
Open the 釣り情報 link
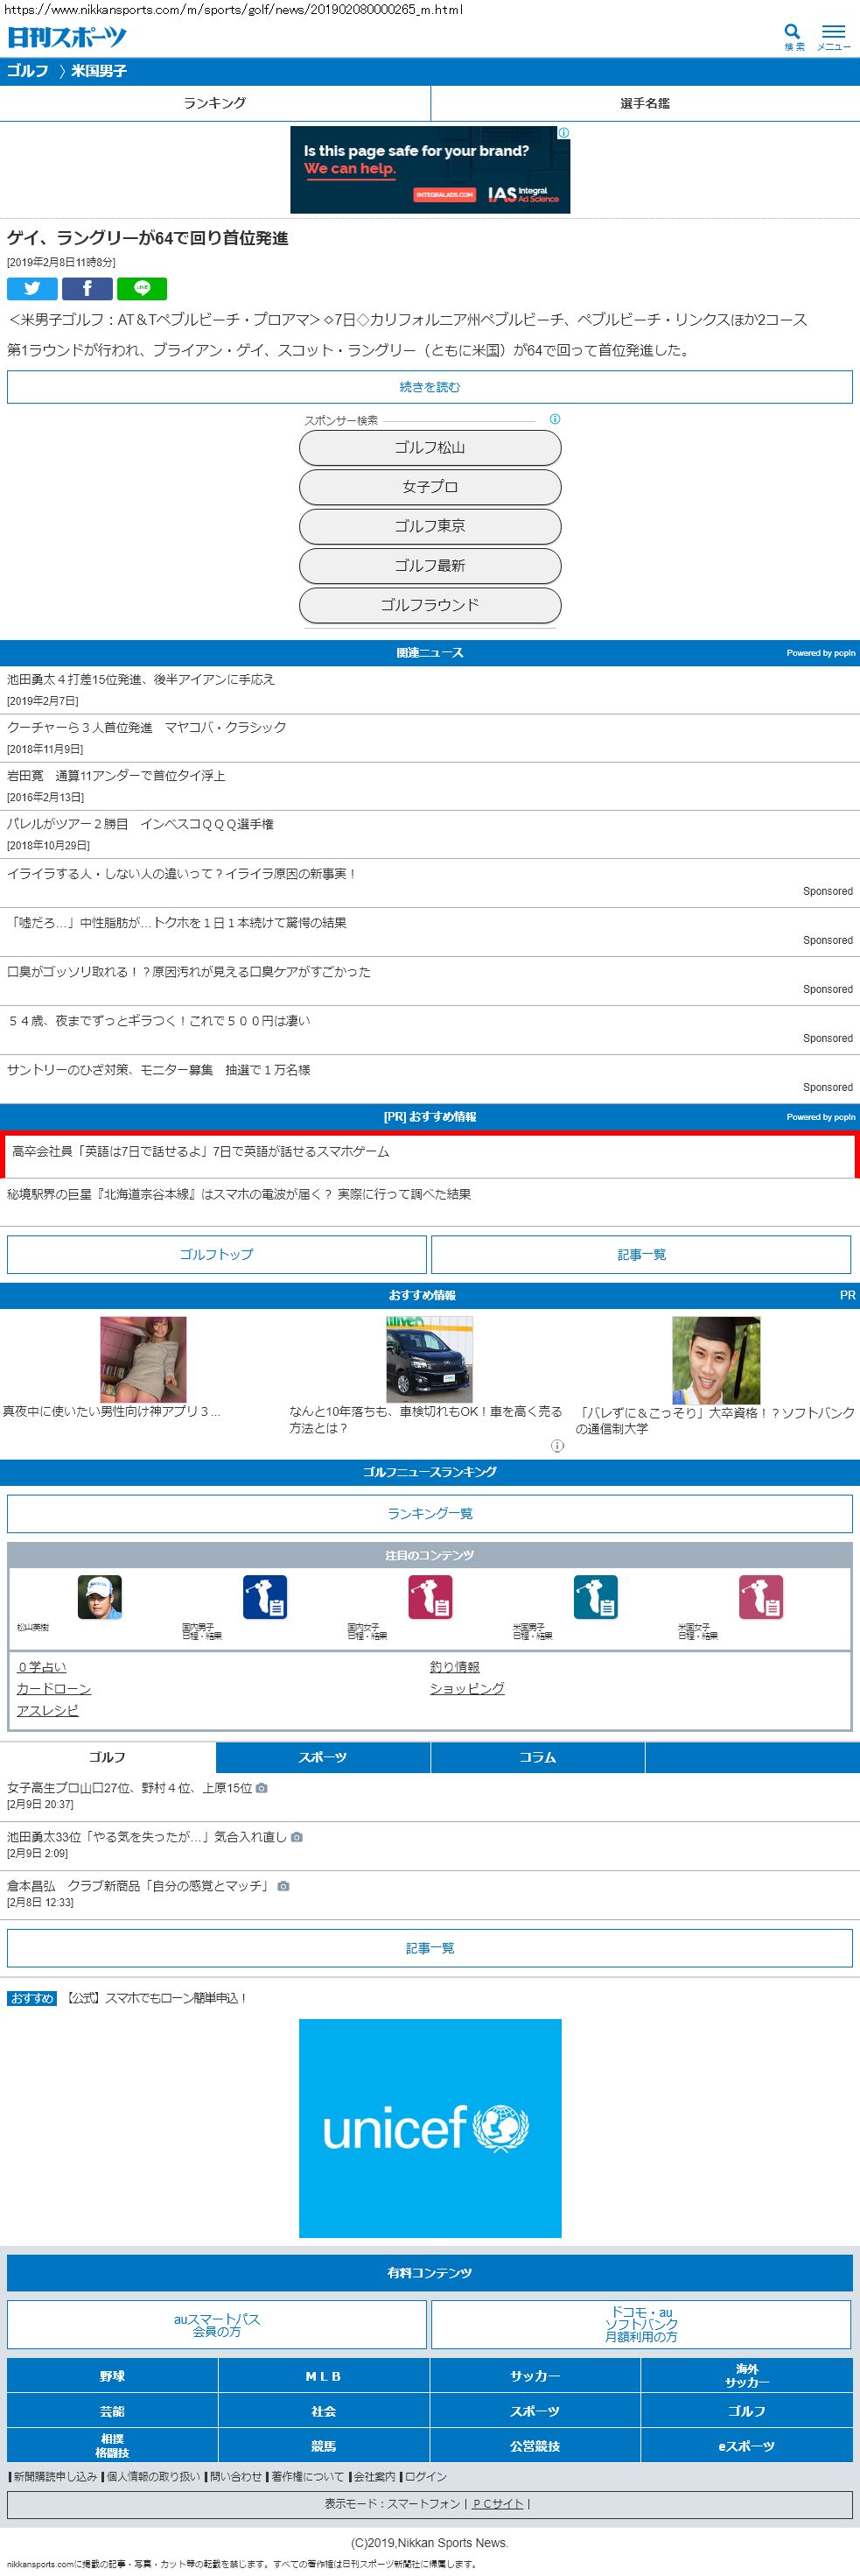pos(454,1667)
